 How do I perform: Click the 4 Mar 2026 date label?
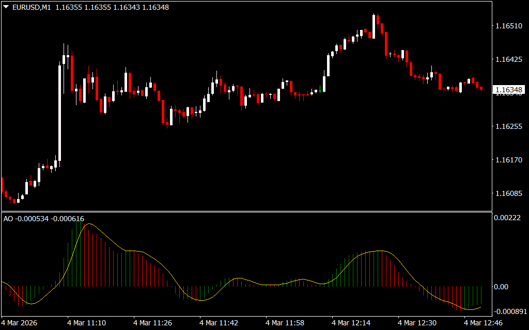click(20, 323)
